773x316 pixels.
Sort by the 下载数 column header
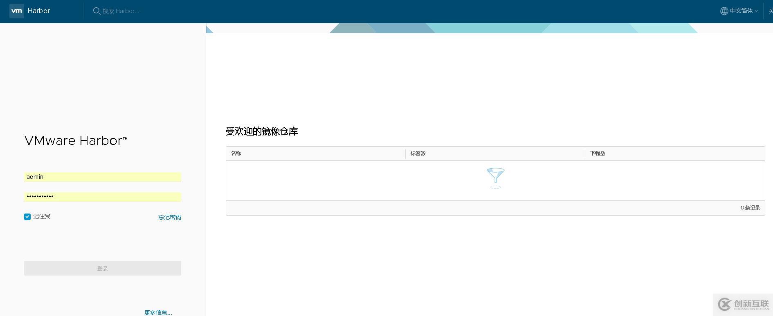pos(598,154)
